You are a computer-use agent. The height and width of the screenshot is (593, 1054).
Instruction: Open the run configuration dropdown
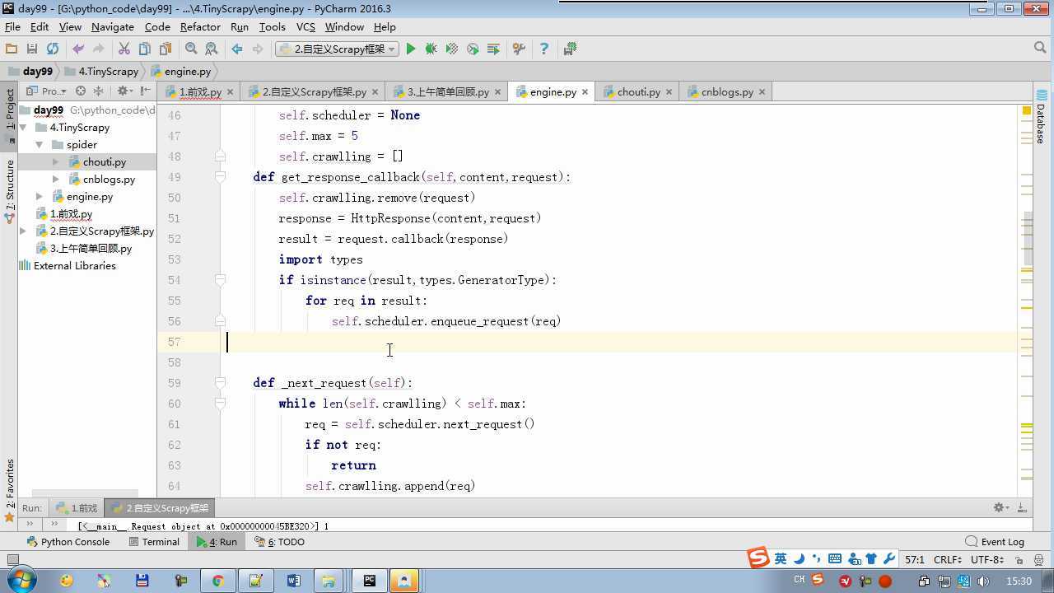[x=337, y=49]
